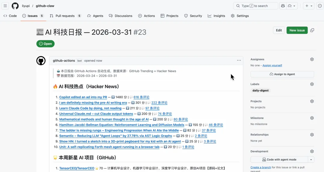Open the hamburger navigation menu
This screenshot has width=324, height=172.
(5, 6)
